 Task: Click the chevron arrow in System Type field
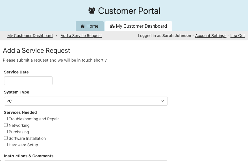[162, 101]
